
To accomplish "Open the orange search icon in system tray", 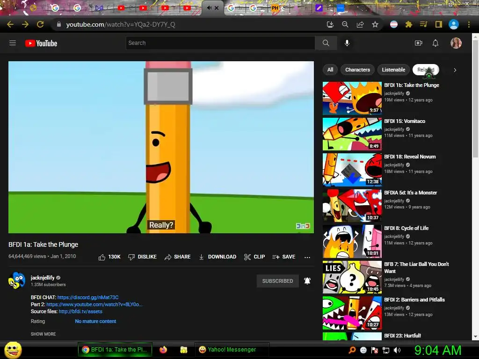I will coord(352,350).
